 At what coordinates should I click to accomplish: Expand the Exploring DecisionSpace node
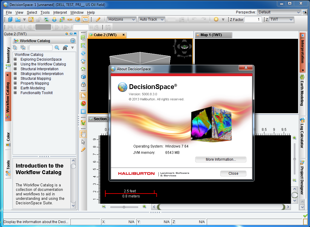(15, 59)
